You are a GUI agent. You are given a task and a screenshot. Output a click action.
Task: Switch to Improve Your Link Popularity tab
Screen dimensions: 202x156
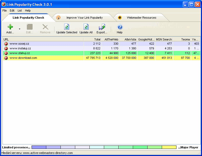click(84, 18)
